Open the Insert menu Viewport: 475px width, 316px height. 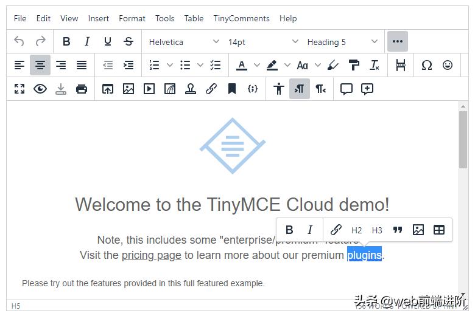[x=99, y=18]
